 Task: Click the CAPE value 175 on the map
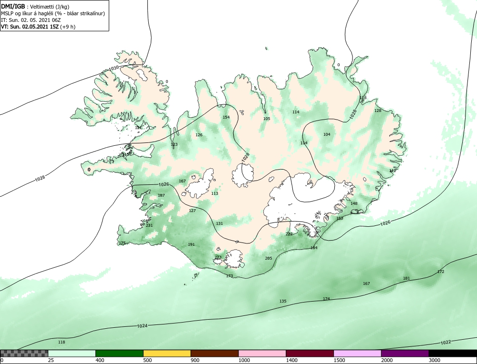tap(122, 243)
